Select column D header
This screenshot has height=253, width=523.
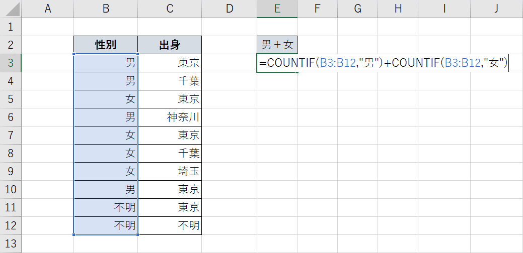pyautogui.click(x=229, y=9)
